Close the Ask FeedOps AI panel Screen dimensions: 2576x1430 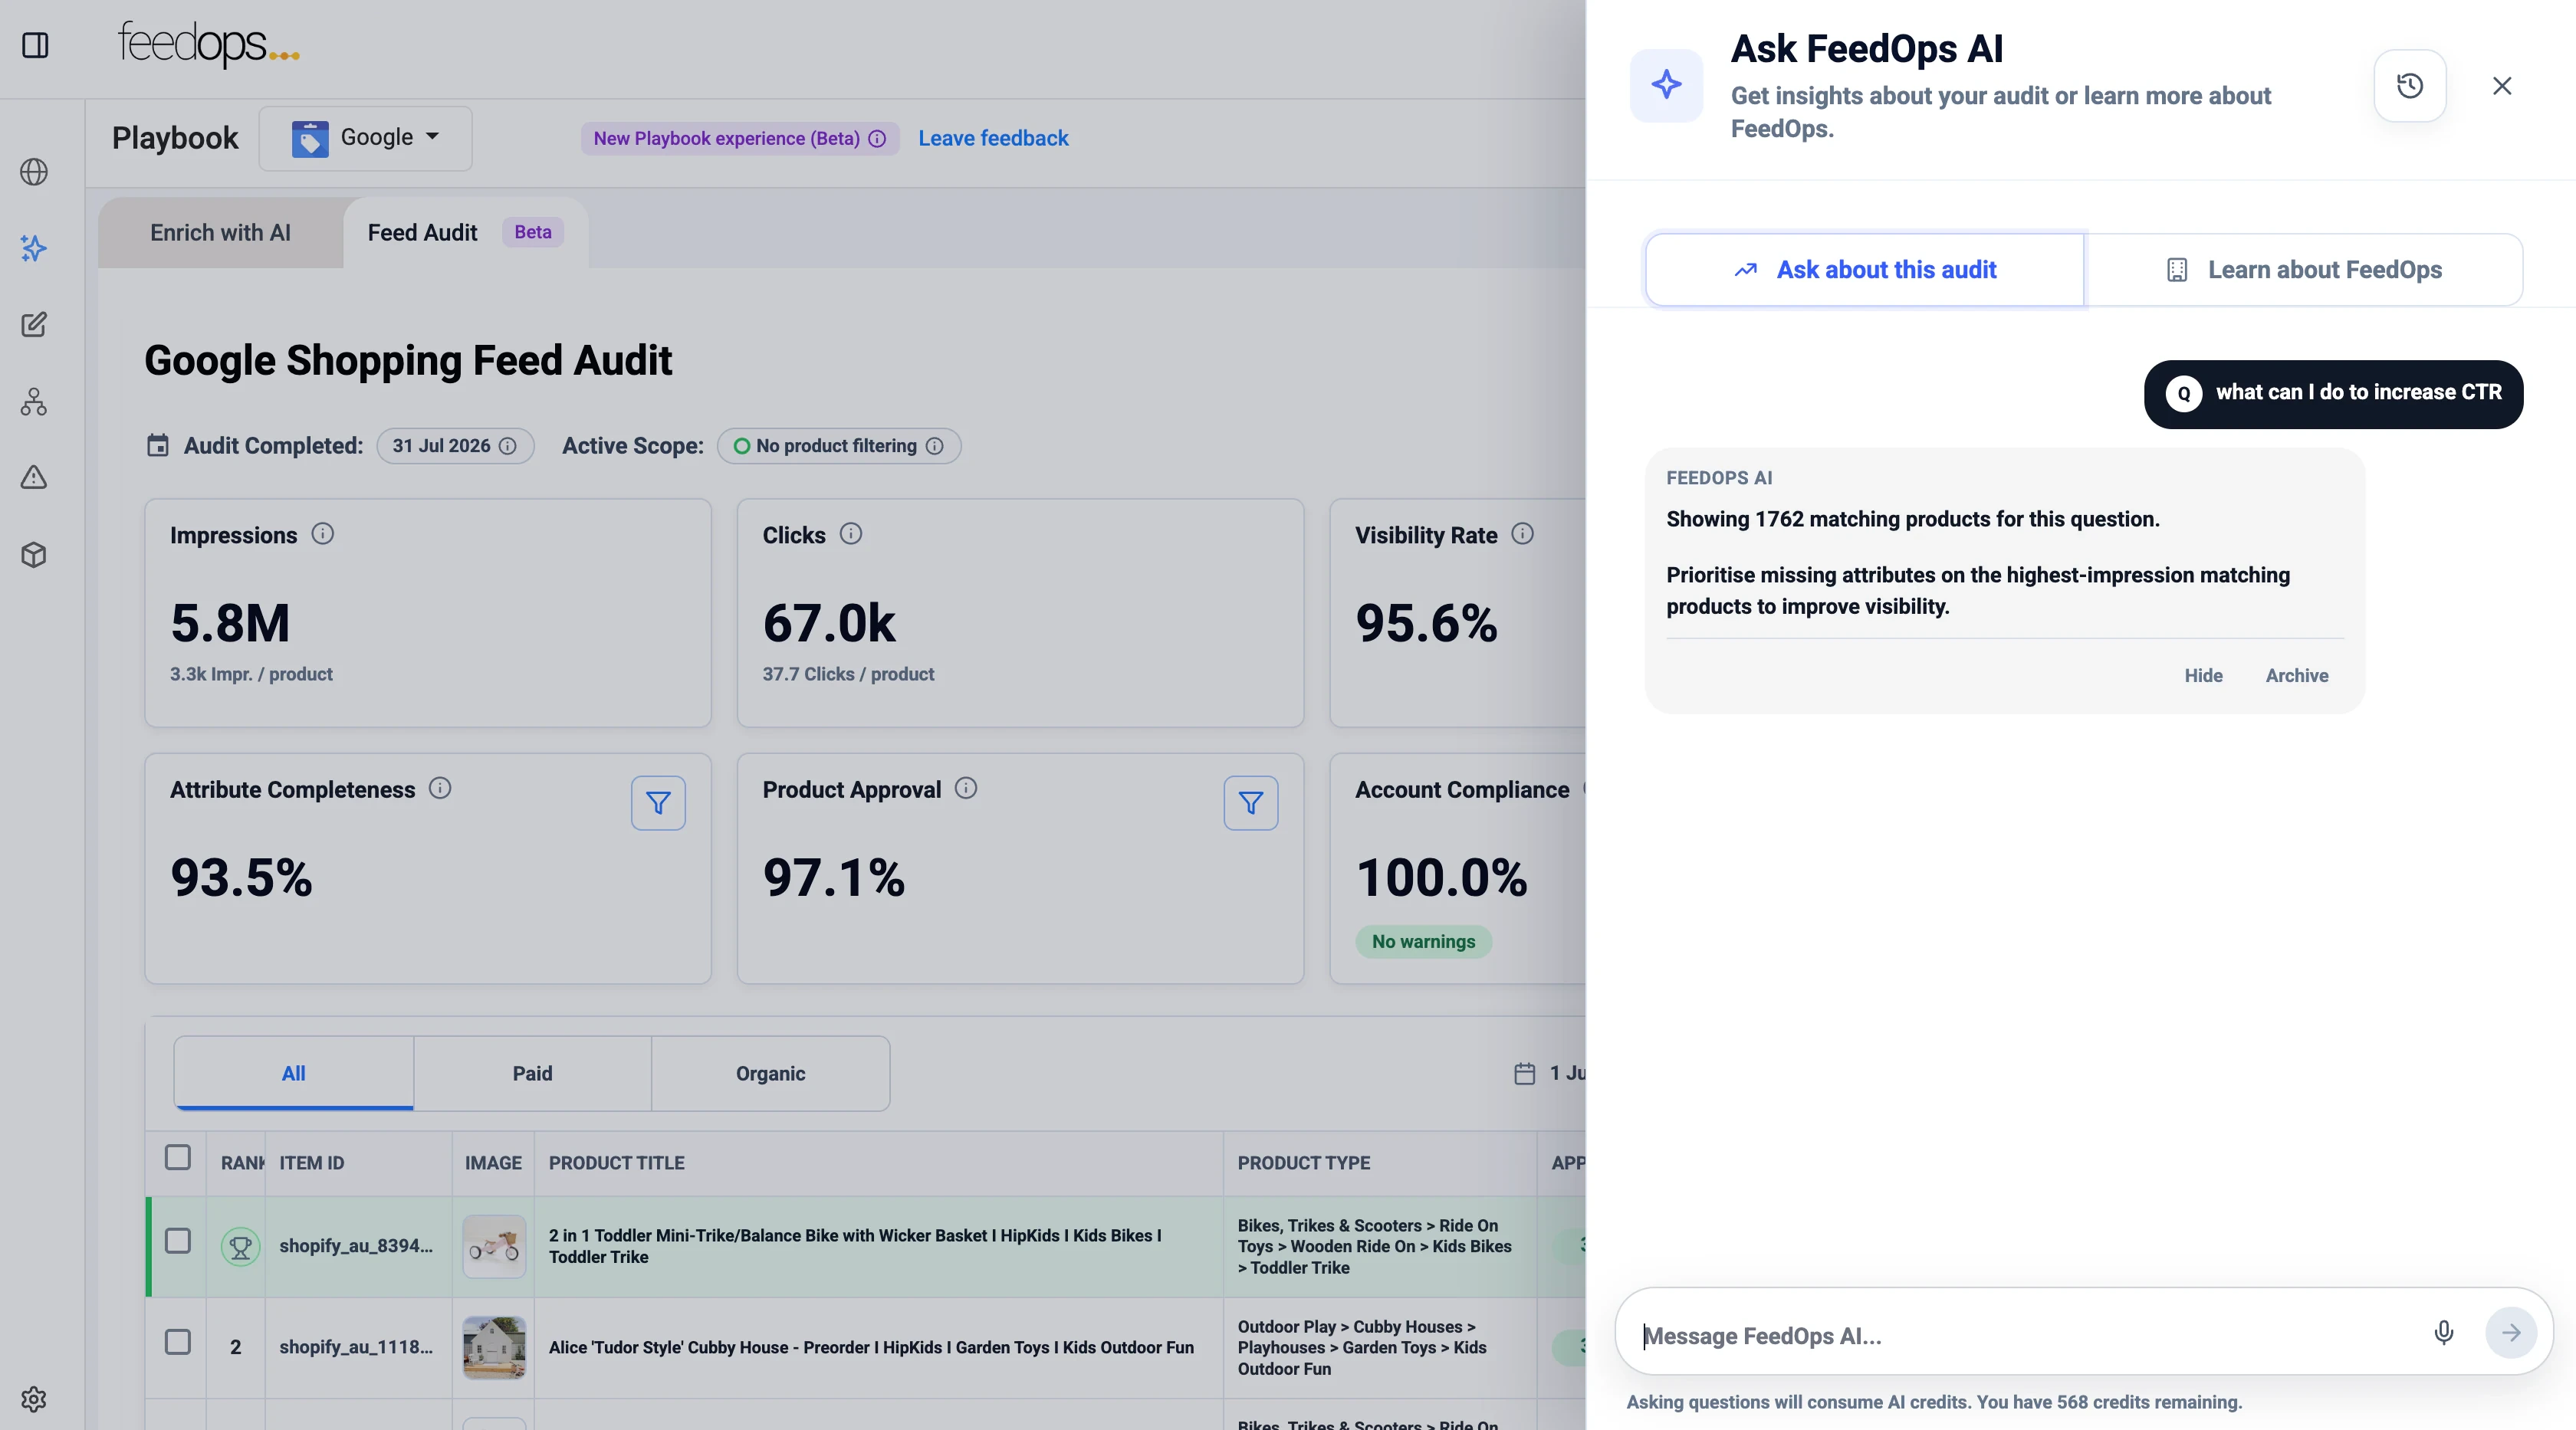point(2502,86)
